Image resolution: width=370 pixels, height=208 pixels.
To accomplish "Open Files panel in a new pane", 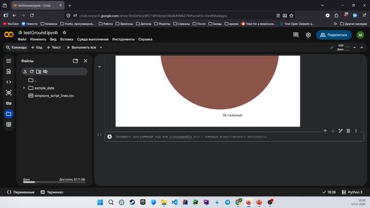I will [x=75, y=61].
